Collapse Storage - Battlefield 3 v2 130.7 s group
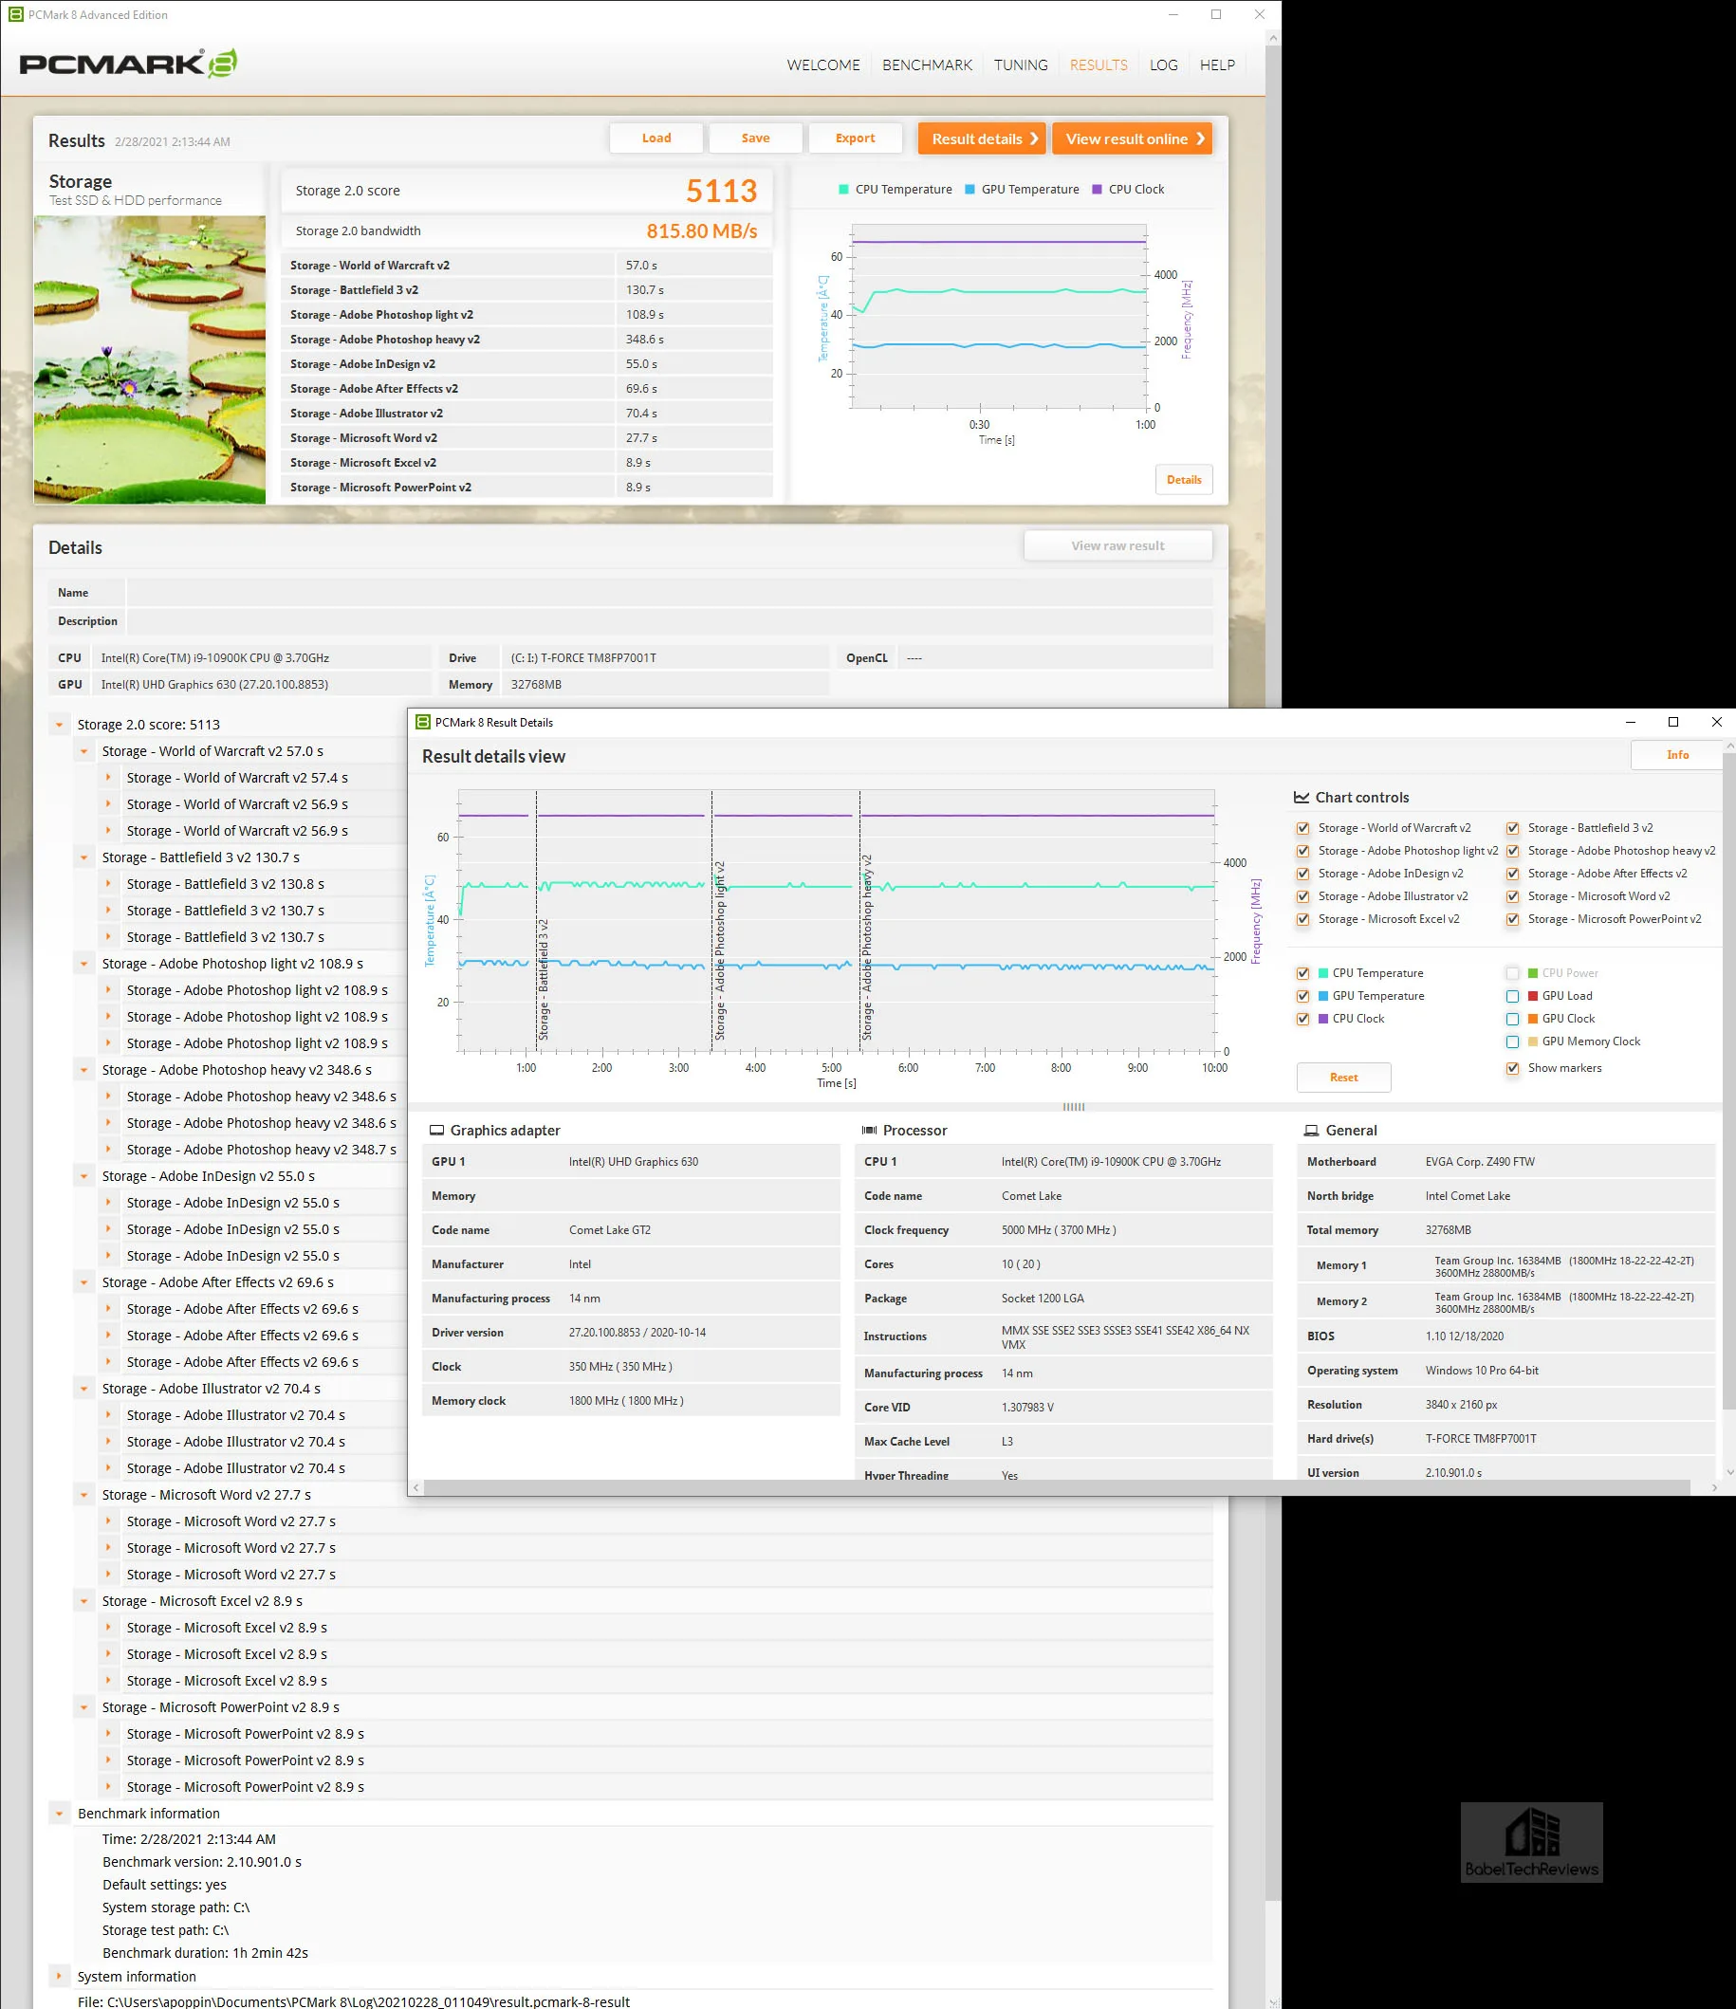 pyautogui.click(x=84, y=857)
